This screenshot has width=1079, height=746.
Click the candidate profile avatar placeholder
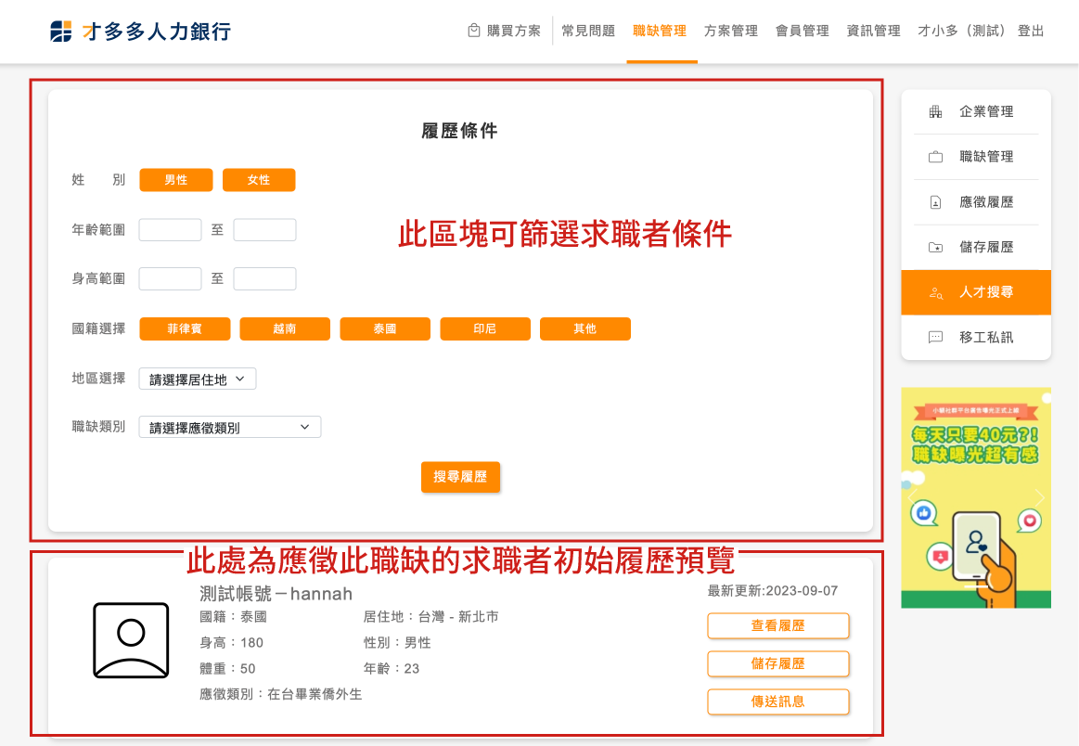click(131, 640)
